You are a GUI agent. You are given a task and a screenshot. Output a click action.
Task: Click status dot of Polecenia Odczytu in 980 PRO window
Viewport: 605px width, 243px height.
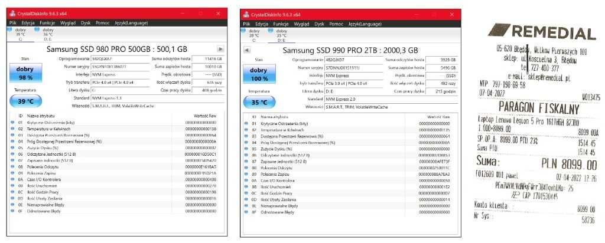[x=12, y=167]
